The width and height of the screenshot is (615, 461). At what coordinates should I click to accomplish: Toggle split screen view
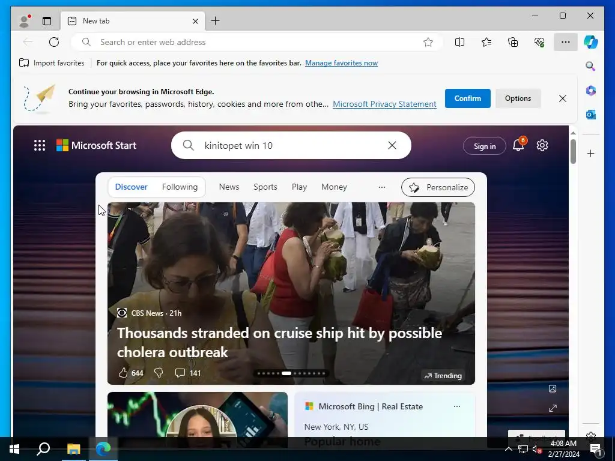coord(459,42)
